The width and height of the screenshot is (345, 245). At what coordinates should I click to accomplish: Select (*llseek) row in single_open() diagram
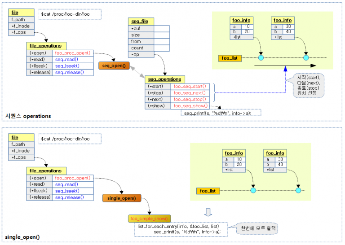click(60, 191)
